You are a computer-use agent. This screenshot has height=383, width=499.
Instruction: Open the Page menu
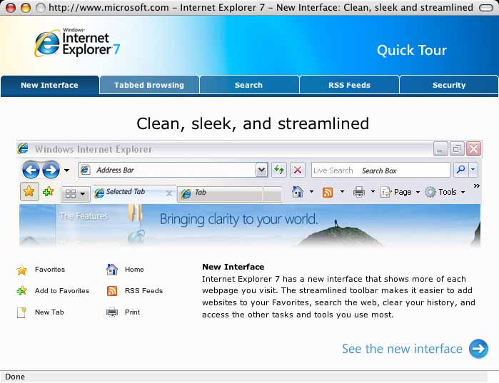coord(400,192)
